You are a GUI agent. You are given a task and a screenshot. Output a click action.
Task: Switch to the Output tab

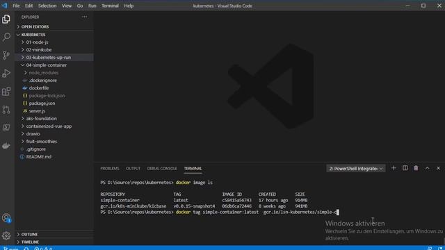click(x=133, y=168)
